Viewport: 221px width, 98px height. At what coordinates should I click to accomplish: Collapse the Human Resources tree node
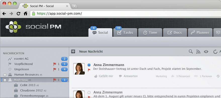(x=5, y=75)
